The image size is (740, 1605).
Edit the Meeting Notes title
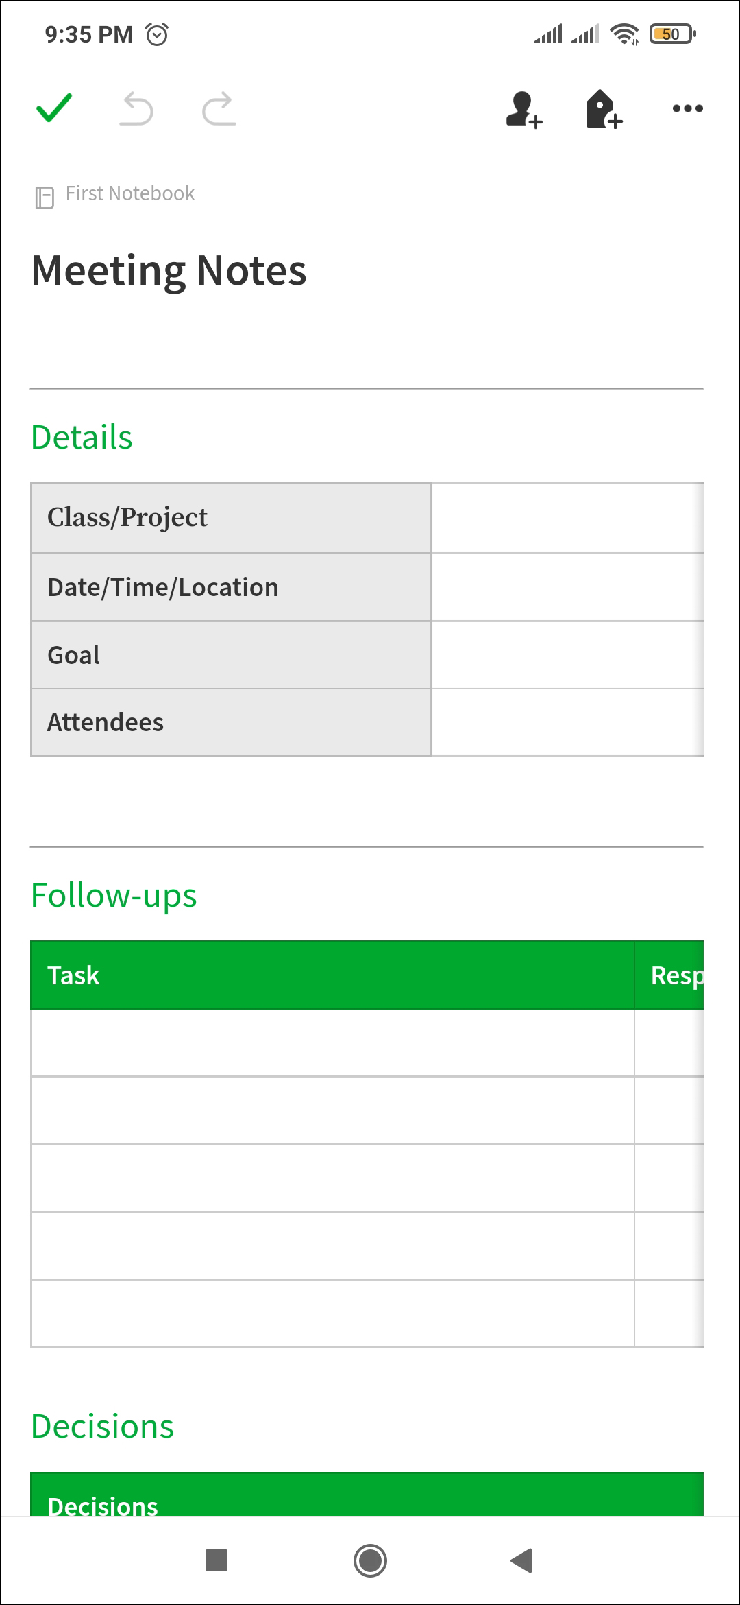tap(169, 270)
